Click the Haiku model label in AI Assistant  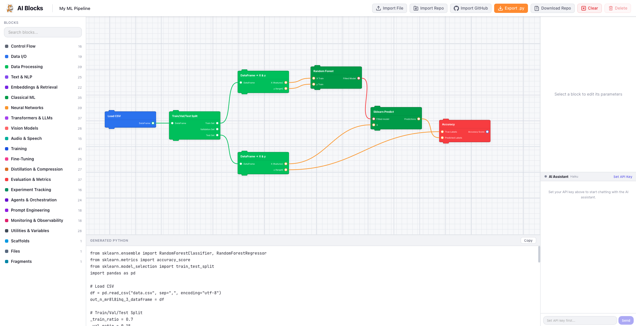click(574, 177)
